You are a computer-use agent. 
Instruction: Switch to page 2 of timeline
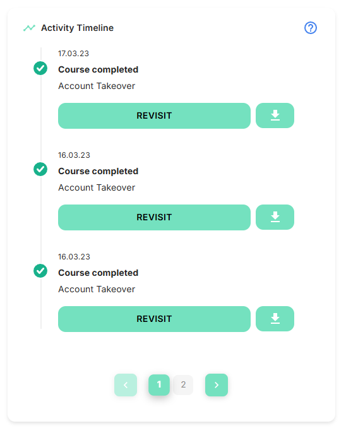(183, 384)
